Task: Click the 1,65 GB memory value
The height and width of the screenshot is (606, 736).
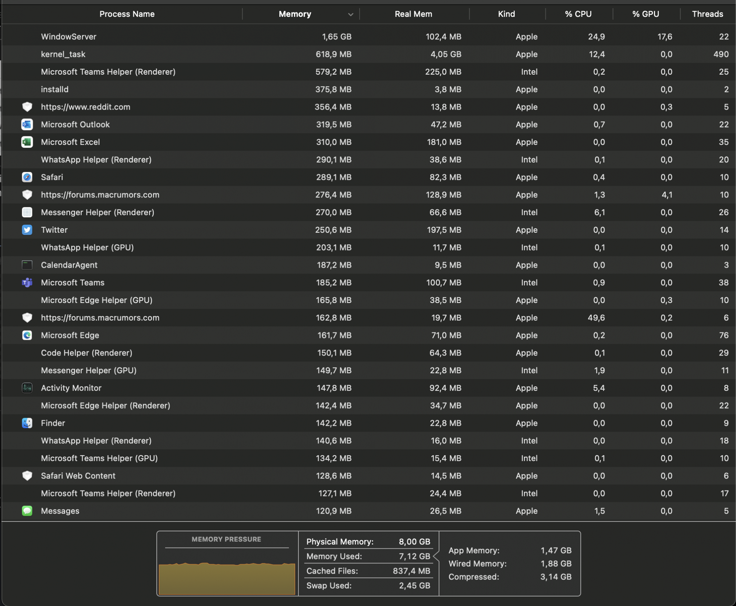Action: pyautogui.click(x=336, y=37)
